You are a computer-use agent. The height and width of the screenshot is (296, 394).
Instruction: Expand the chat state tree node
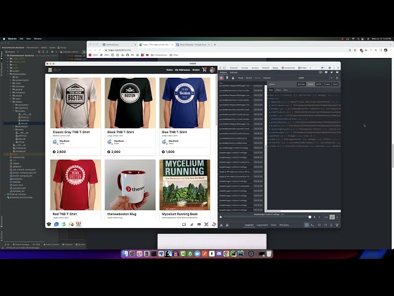coord(268,96)
